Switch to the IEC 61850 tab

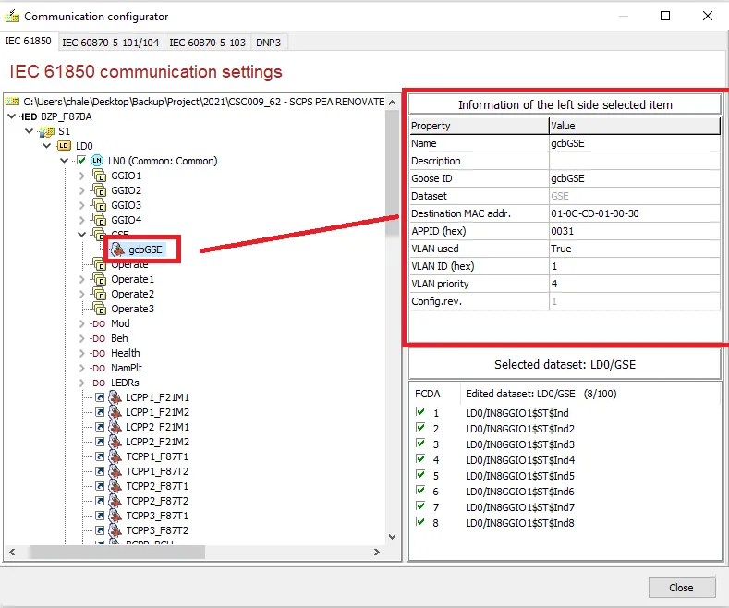click(28, 41)
